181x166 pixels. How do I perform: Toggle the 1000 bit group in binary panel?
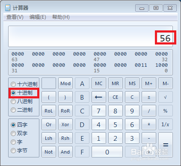(x=161, y=65)
